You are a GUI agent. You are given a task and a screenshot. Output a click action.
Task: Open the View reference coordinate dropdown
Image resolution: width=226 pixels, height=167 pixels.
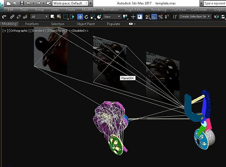pos(112,17)
